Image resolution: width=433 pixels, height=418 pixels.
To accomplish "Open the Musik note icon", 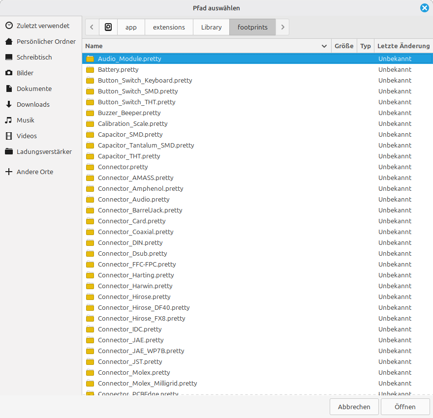I will [x=9, y=120].
